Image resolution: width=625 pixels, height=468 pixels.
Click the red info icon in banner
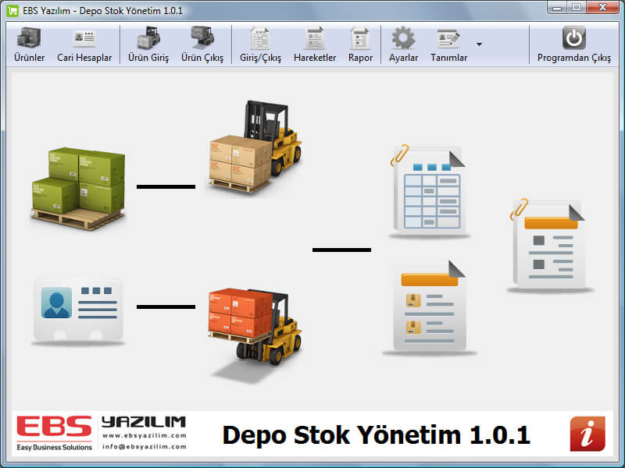[x=587, y=434]
